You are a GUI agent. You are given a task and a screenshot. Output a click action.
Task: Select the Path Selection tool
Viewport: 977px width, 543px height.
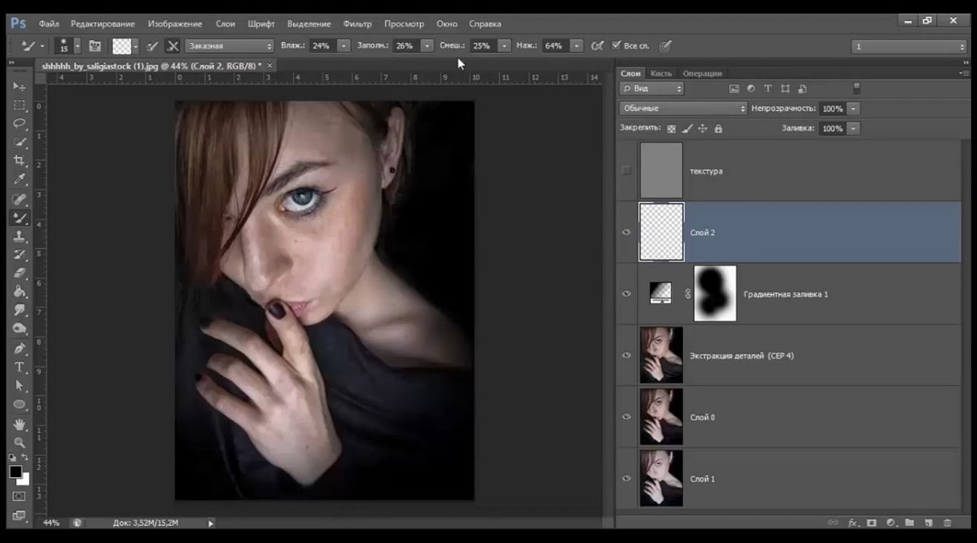click(20, 386)
